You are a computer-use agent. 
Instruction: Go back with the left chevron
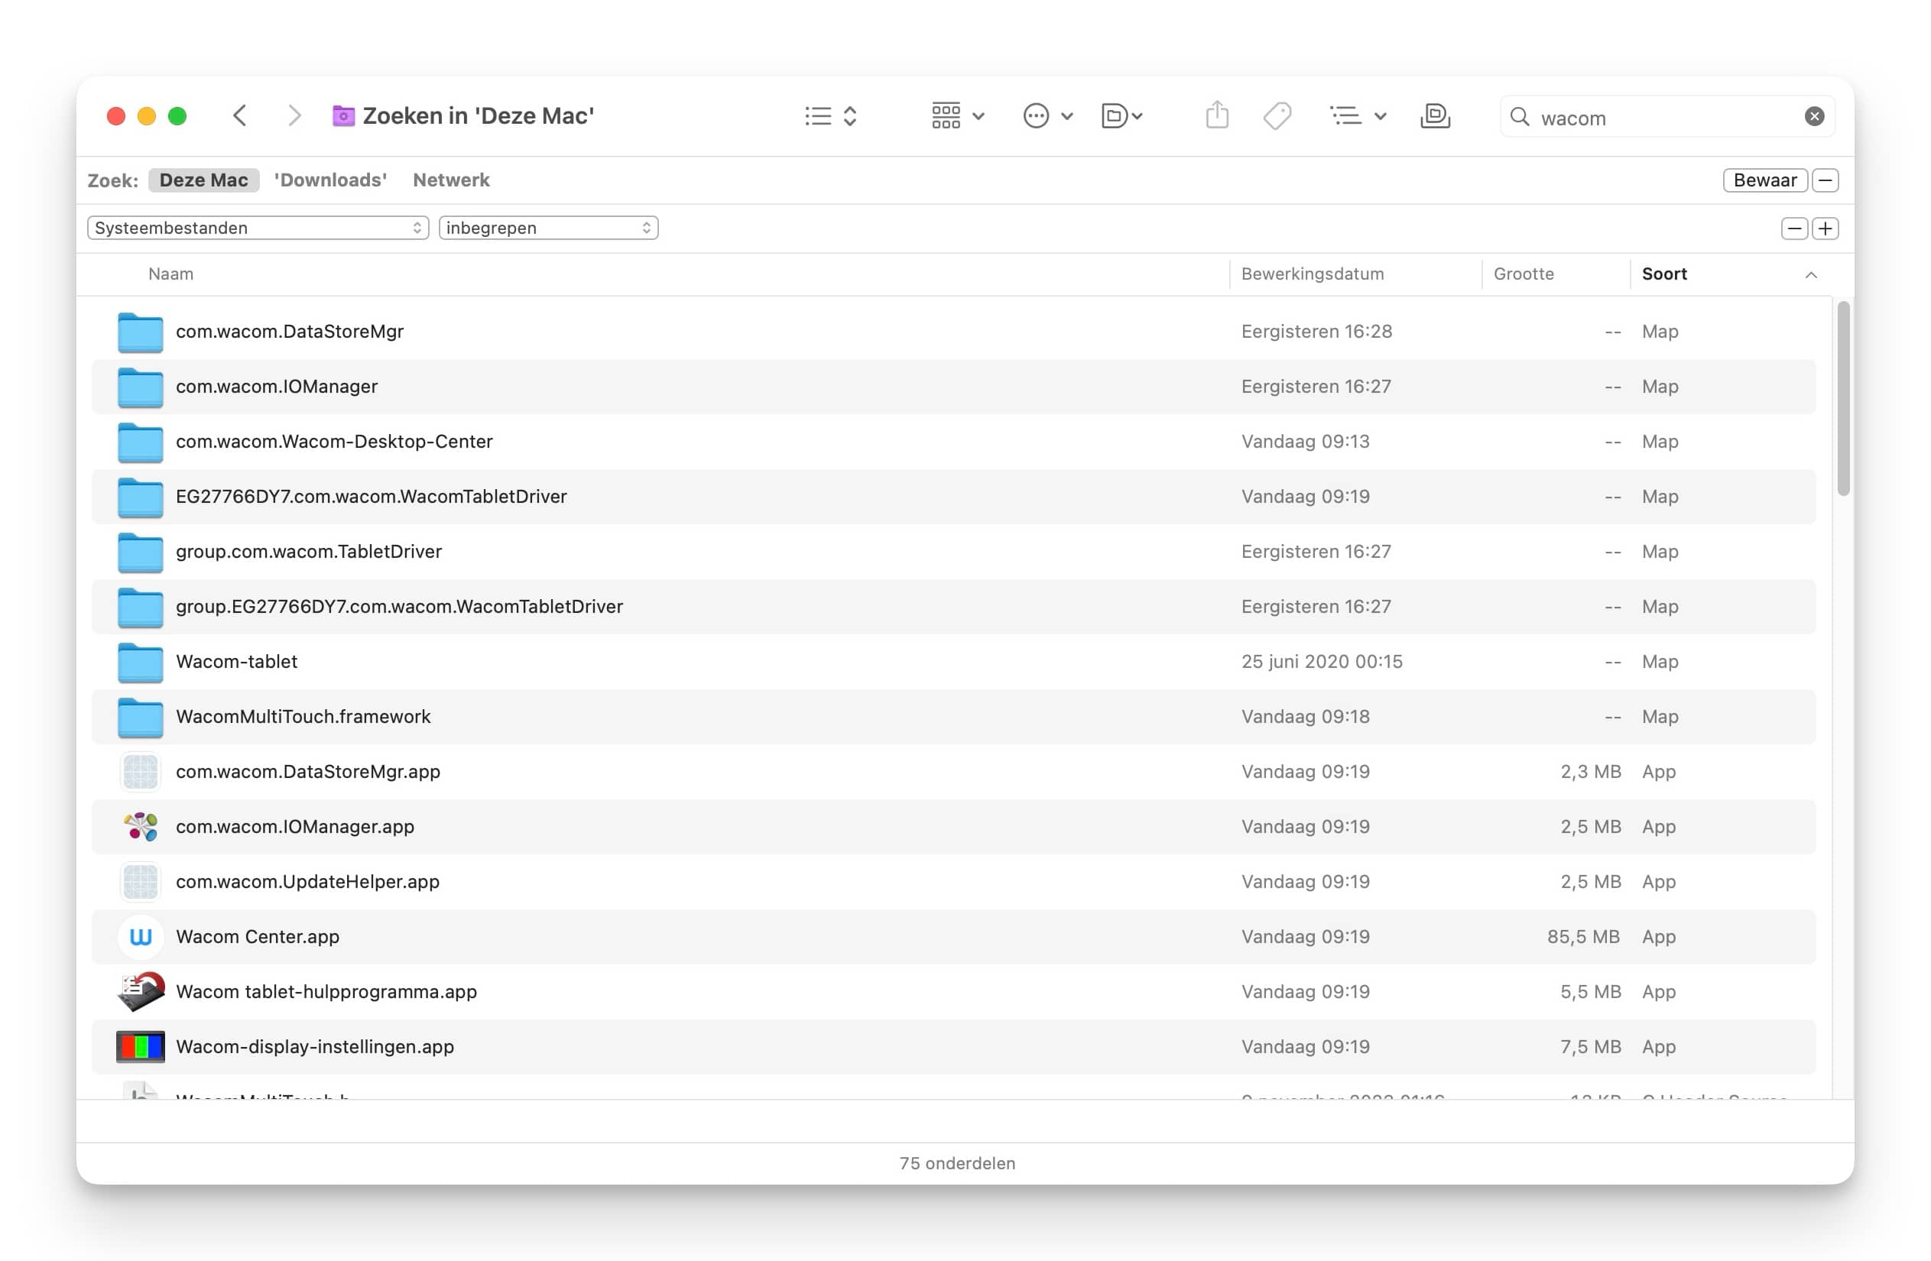239,116
